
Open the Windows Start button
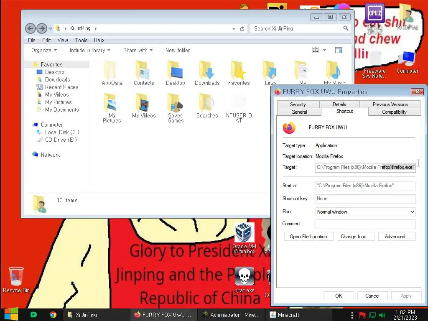pos(11,314)
